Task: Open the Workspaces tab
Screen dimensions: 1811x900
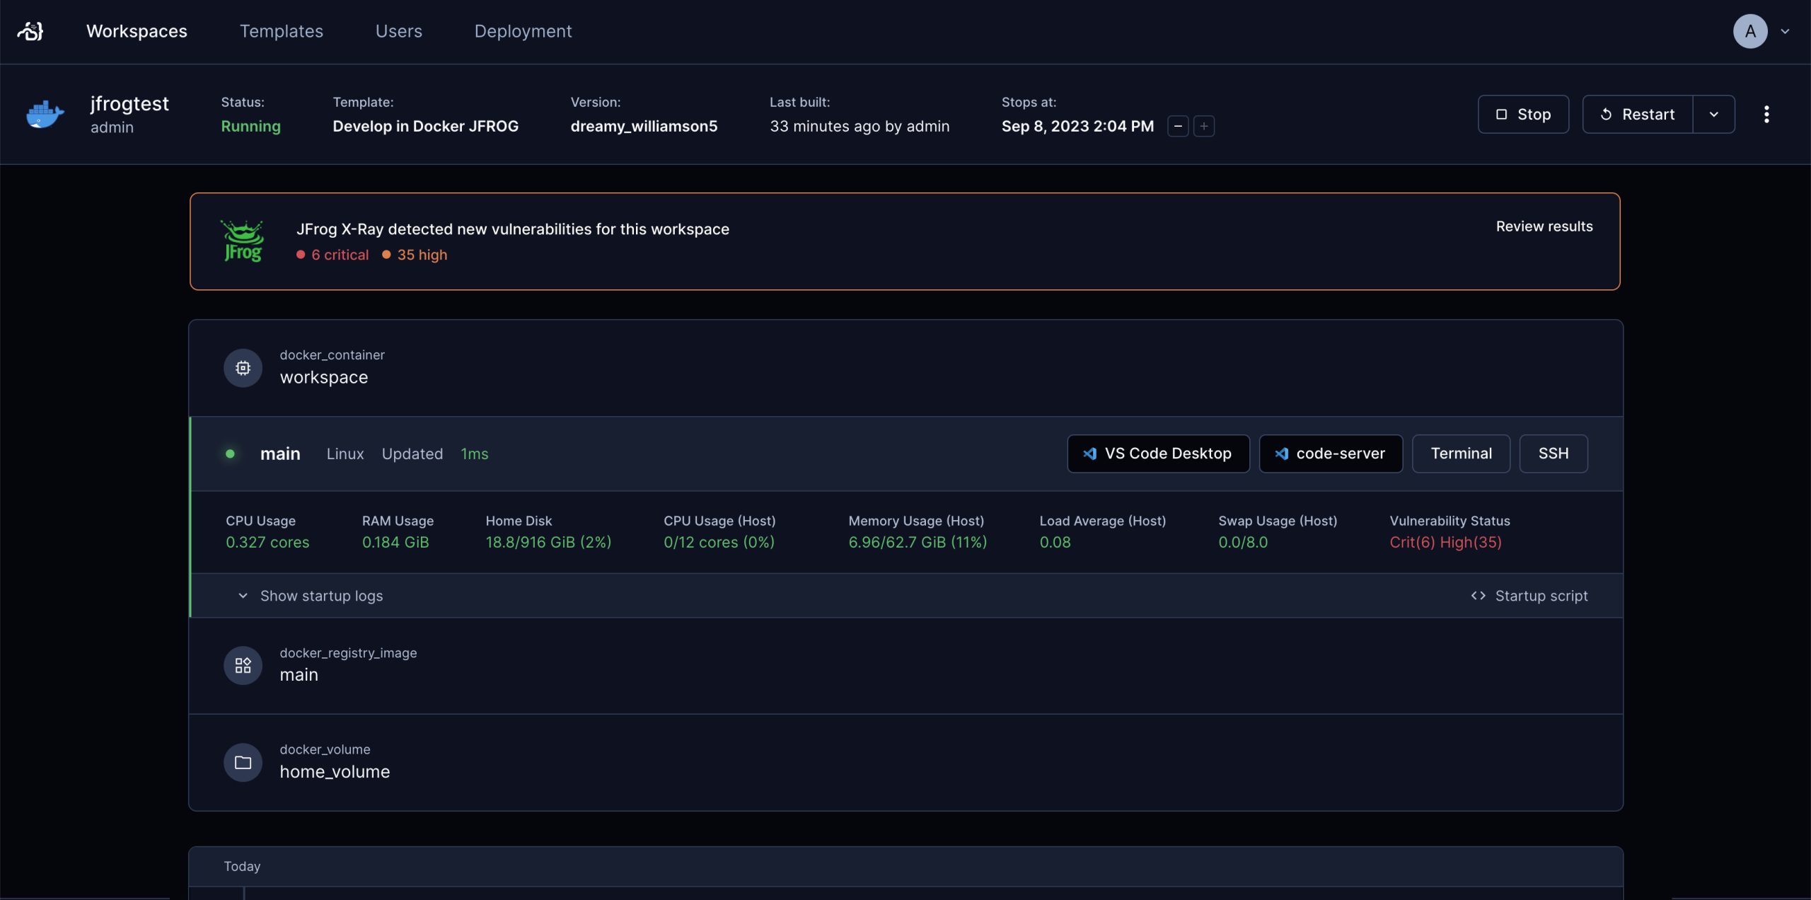Action: 137,31
